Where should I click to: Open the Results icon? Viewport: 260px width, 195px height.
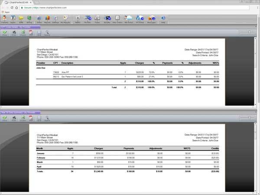pyautogui.click(x=107, y=19)
